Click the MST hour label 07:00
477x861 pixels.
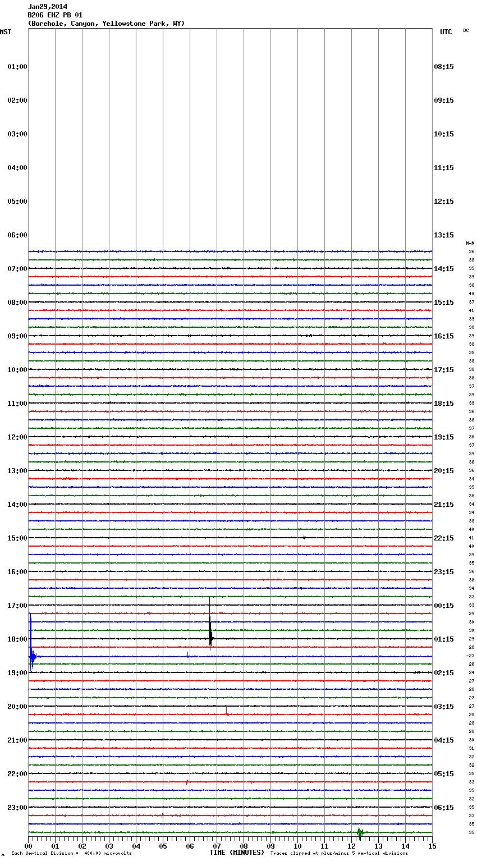17,269
